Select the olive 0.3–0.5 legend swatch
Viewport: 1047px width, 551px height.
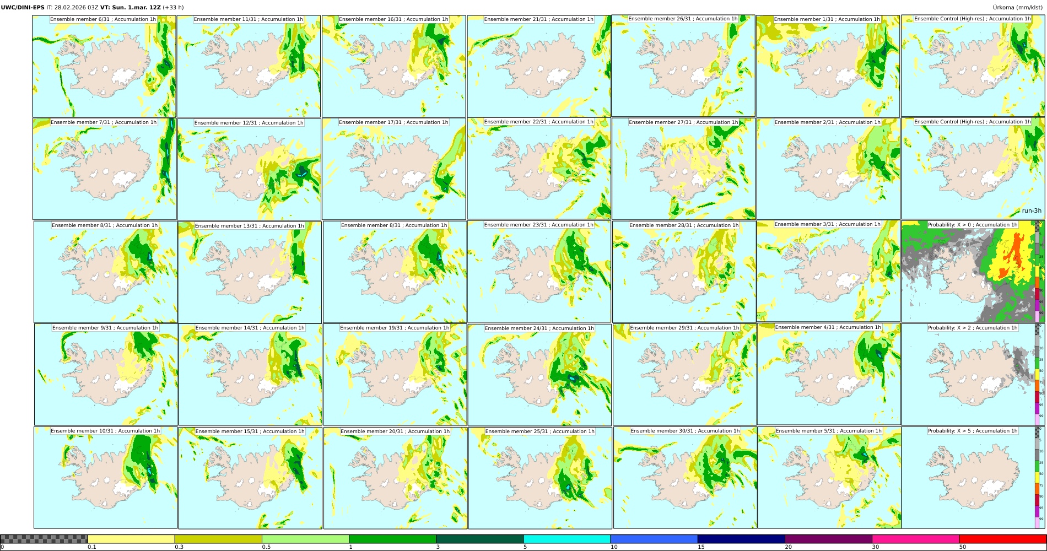(x=218, y=539)
